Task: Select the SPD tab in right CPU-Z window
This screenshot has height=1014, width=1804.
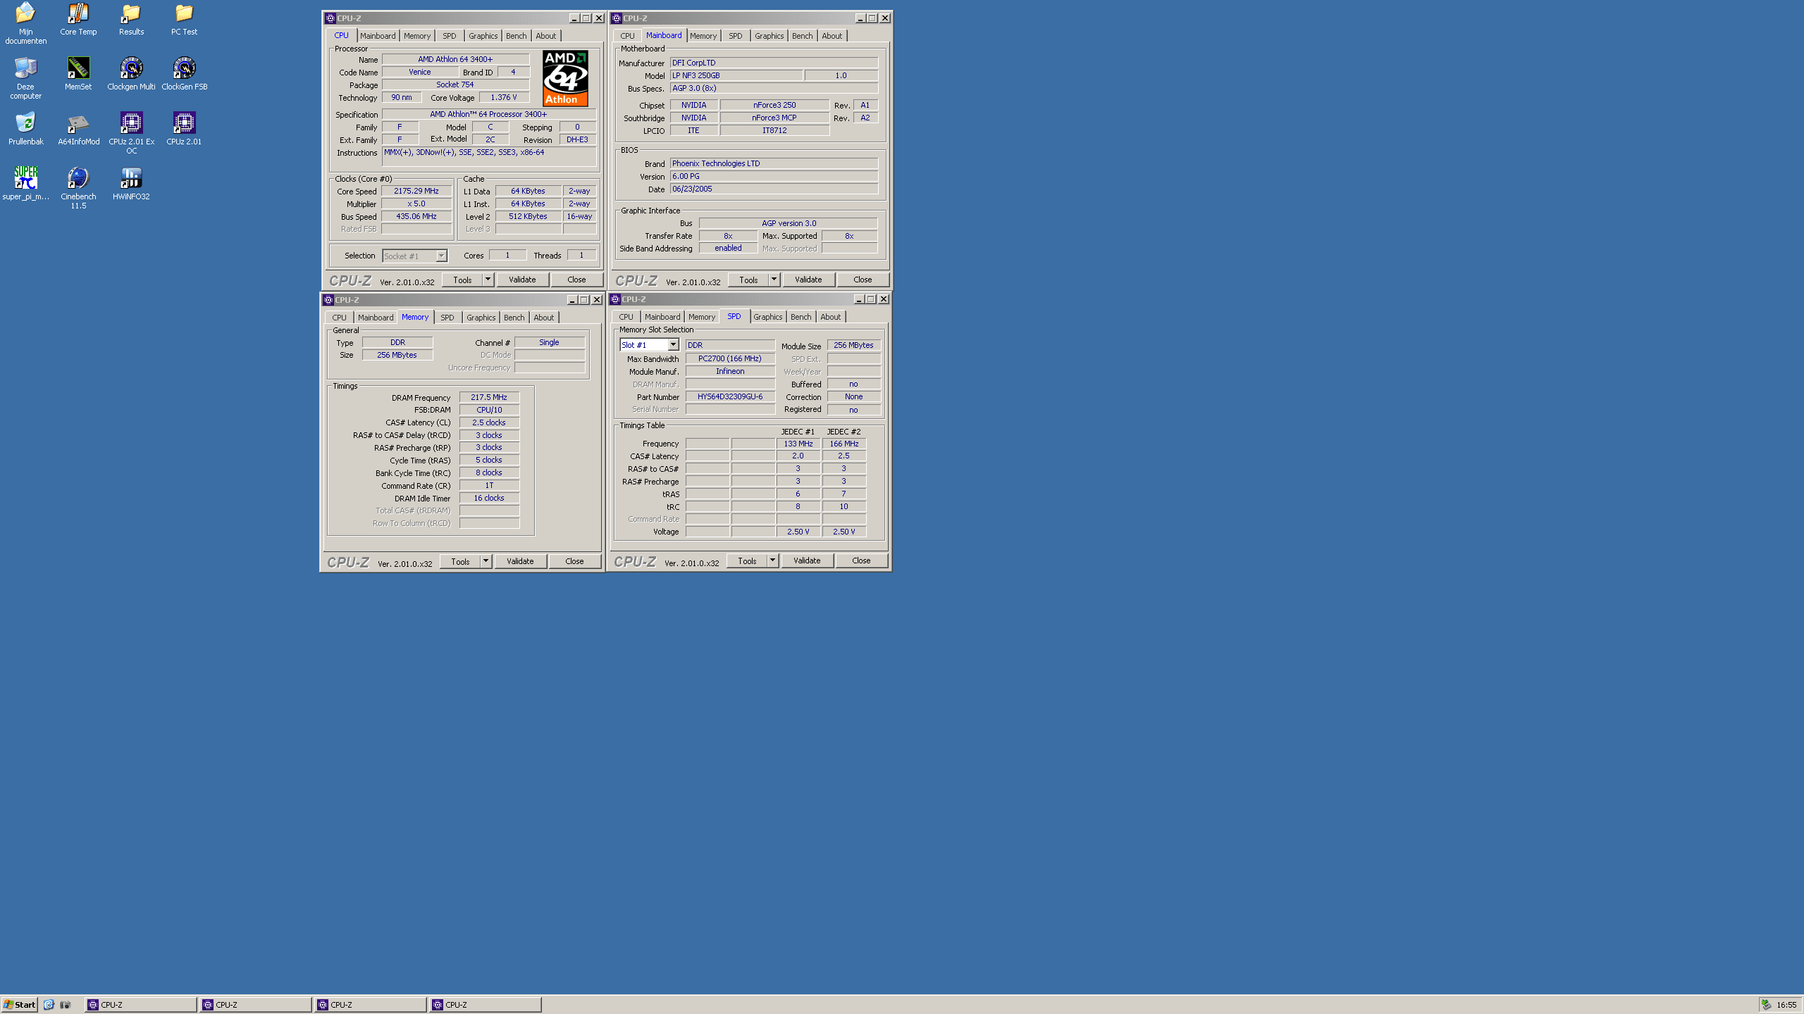Action: pyautogui.click(x=735, y=315)
